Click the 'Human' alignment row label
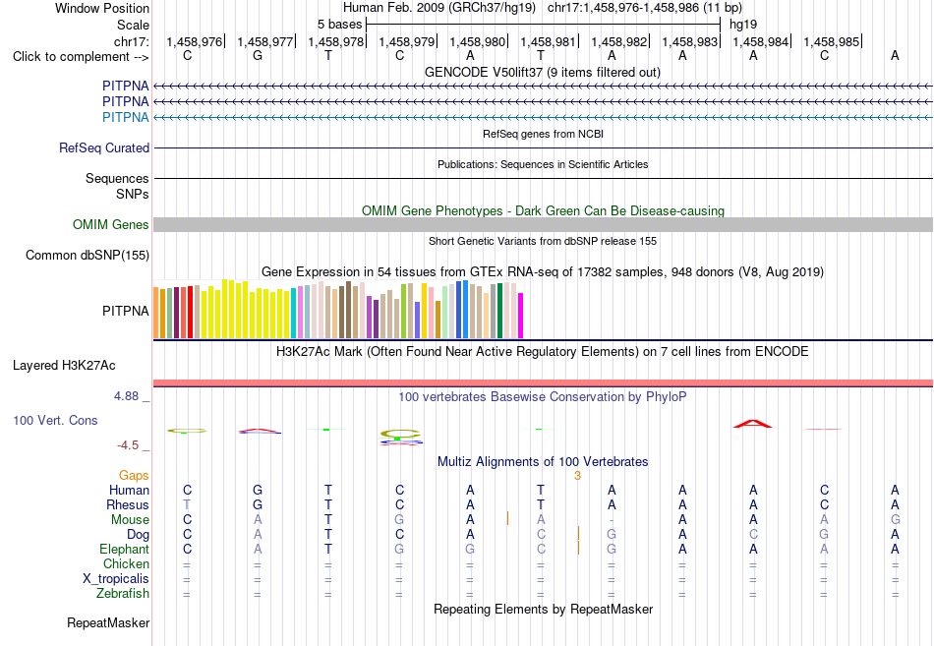The image size is (934, 646). tap(129, 491)
